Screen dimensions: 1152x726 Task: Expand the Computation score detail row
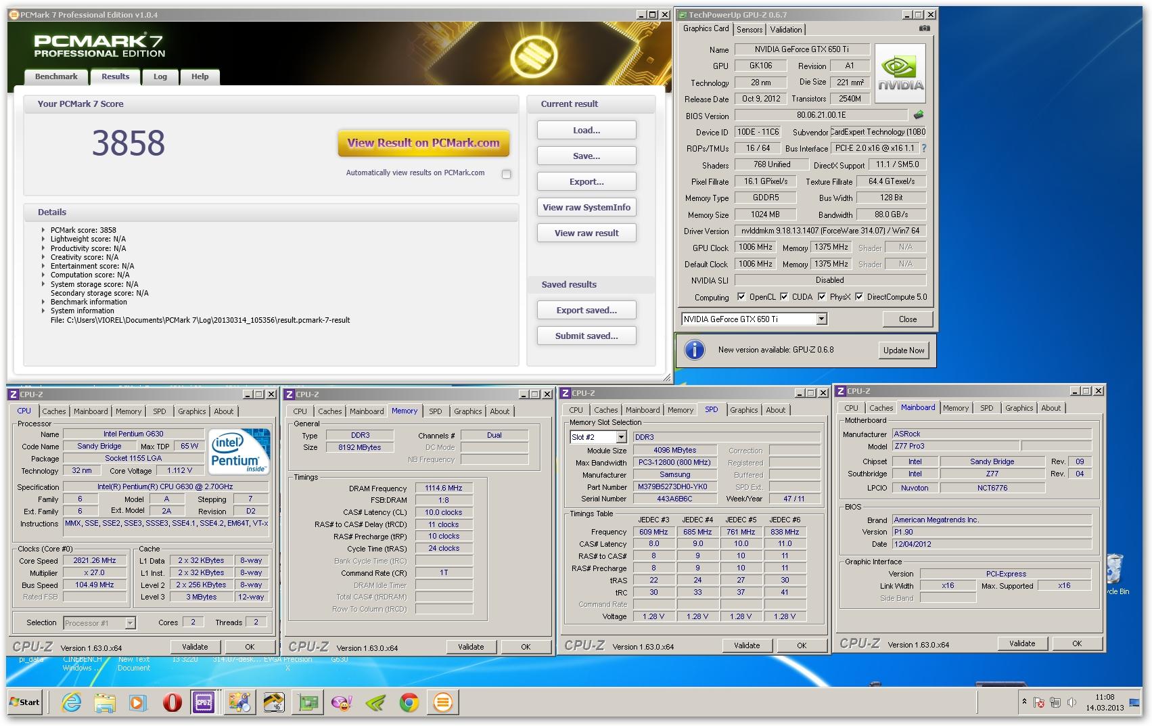pos(43,275)
